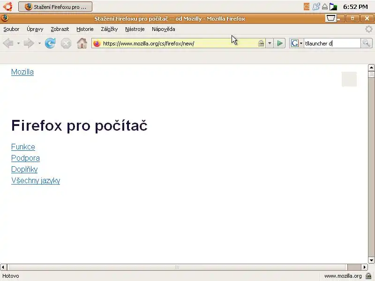
Task: Open Forward history dropdown arrow
Action: (x=39, y=44)
